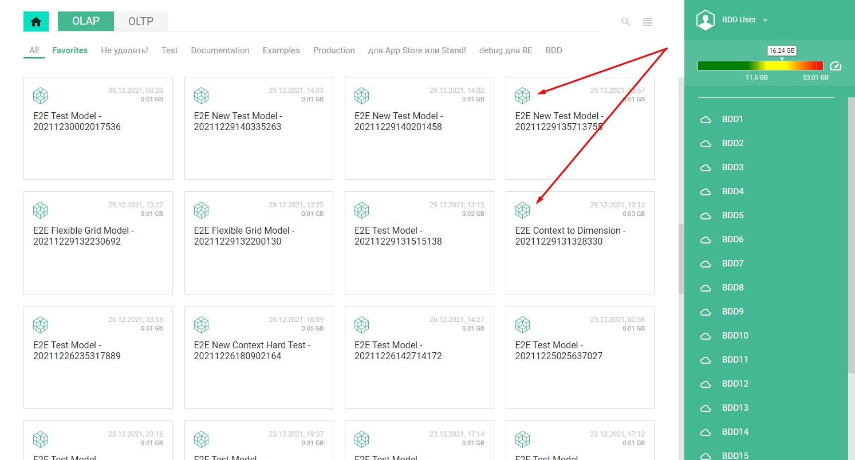Click cube icon of Flexible Grid Model 20211229132230692
This screenshot has height=460, width=855.
point(40,210)
